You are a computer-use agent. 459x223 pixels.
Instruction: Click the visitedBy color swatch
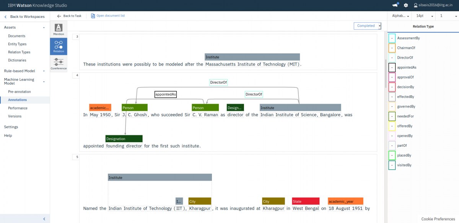(x=392, y=165)
